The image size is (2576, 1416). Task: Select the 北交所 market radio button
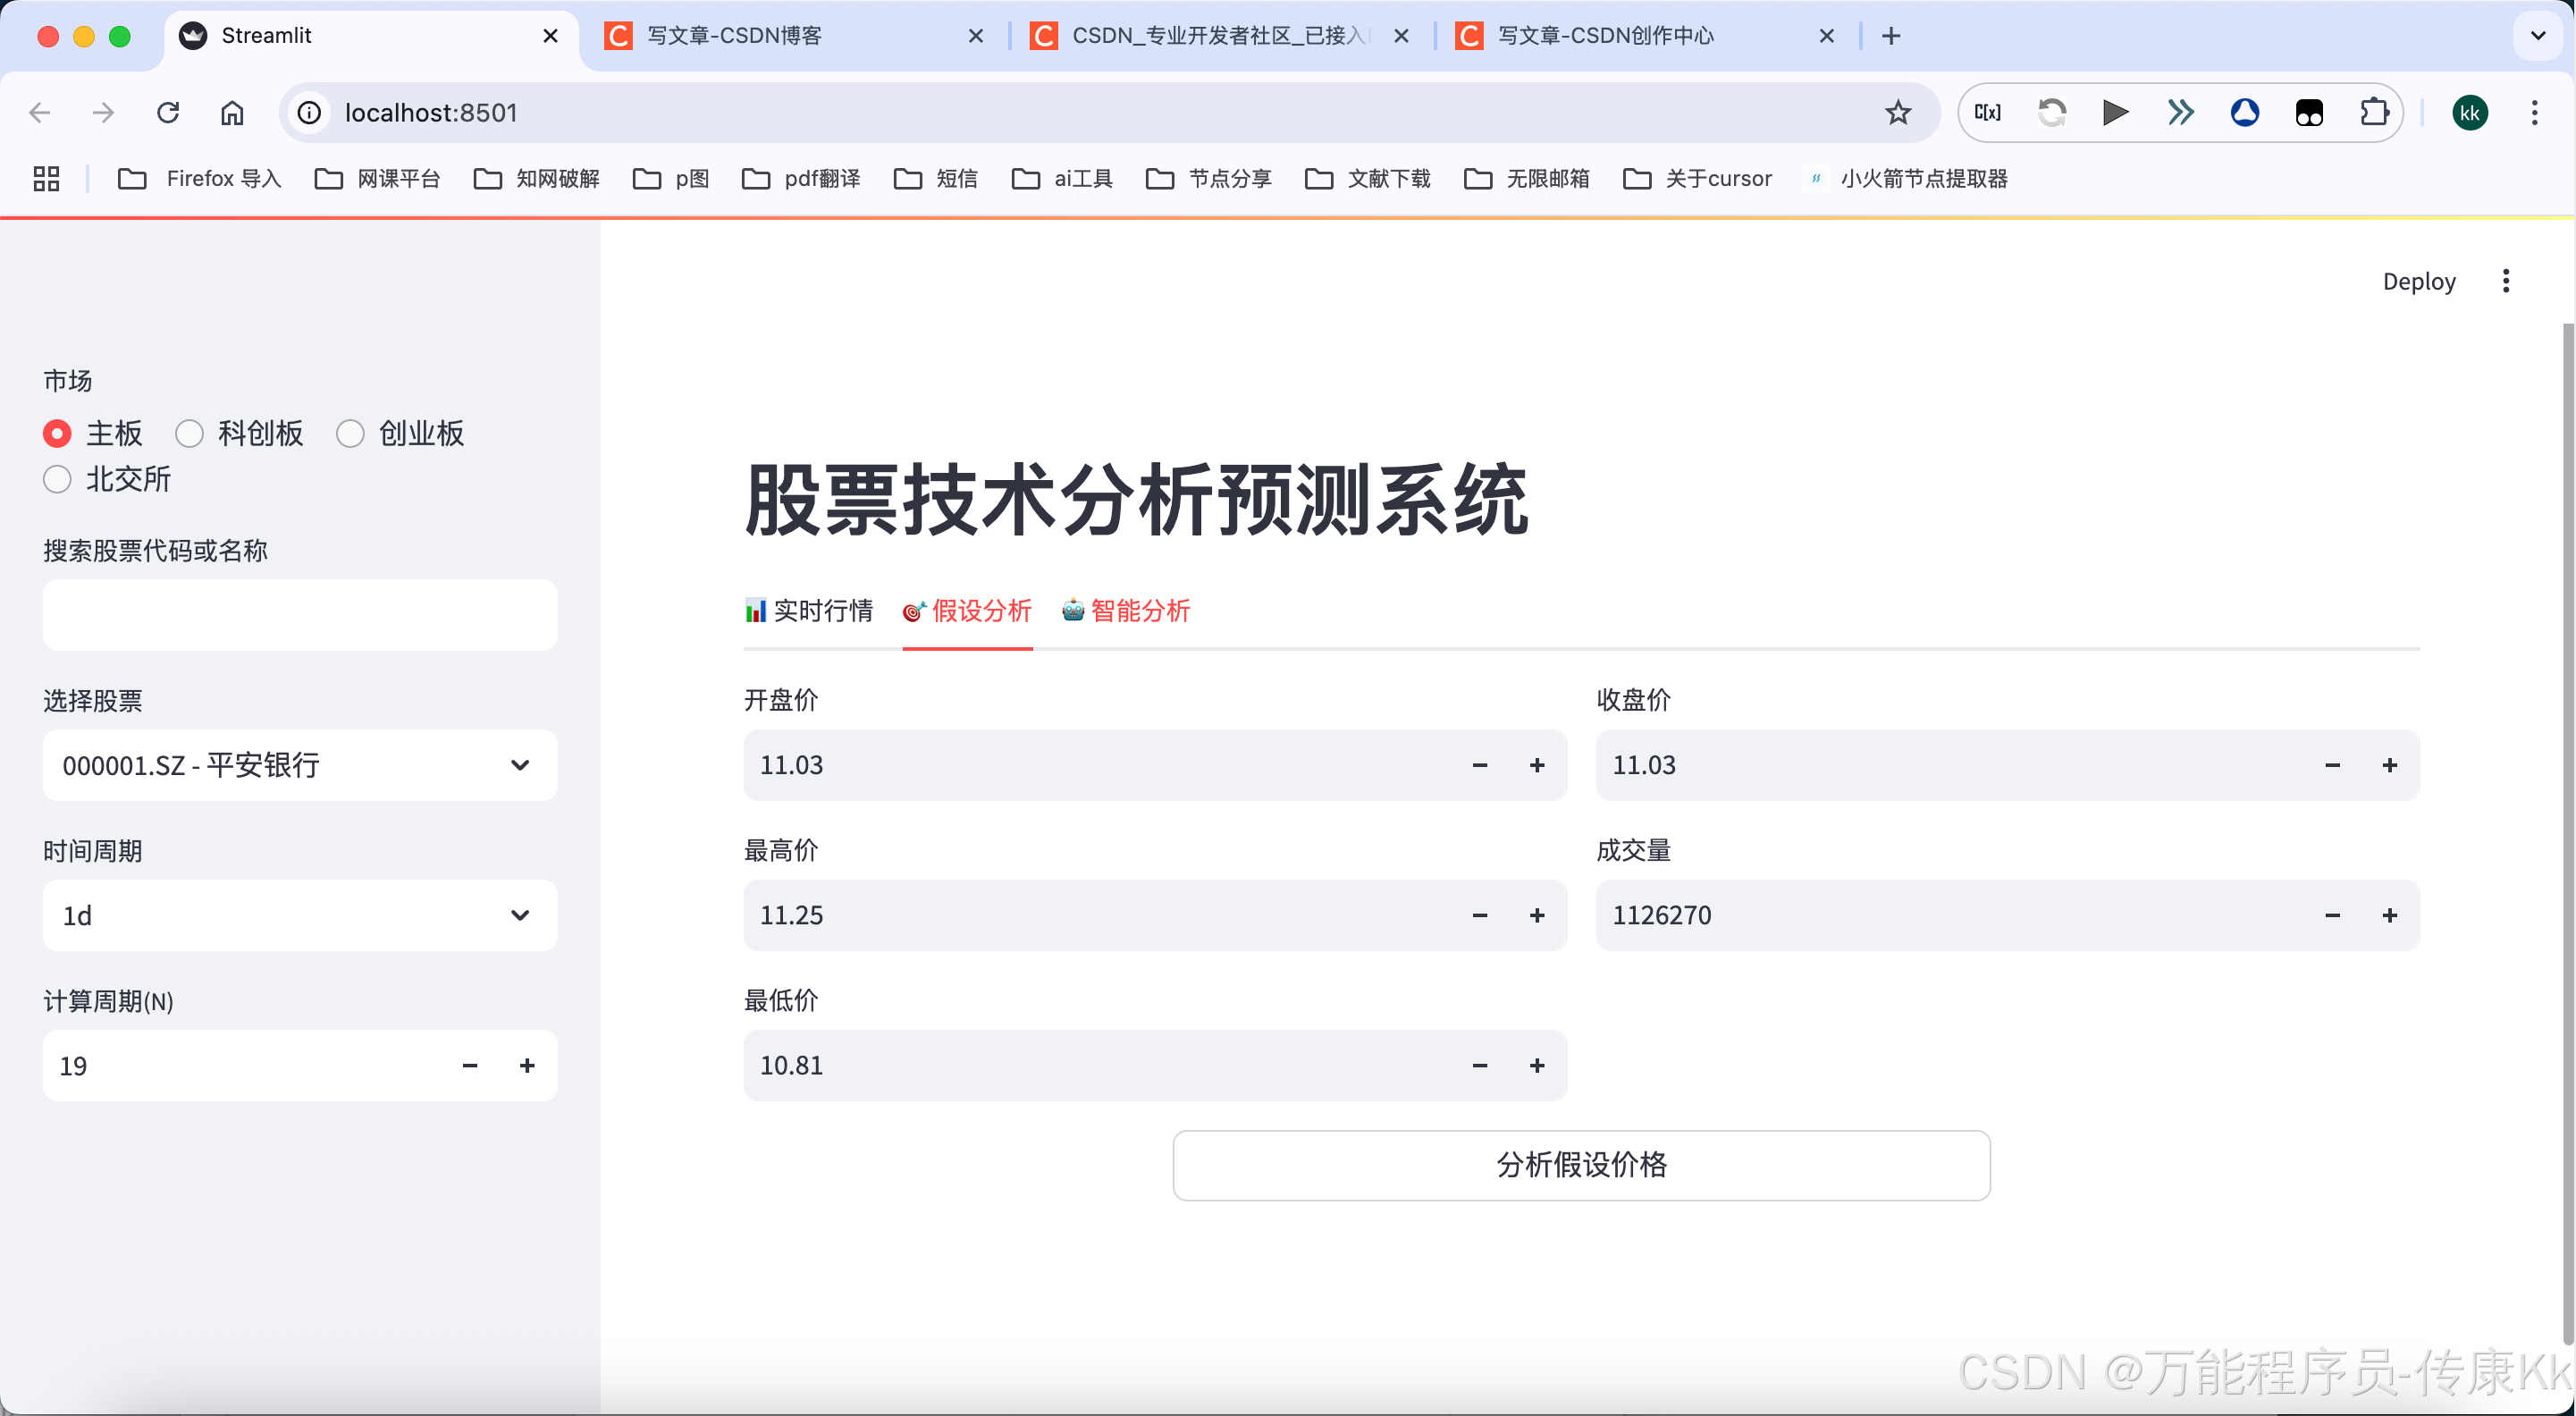(x=57, y=479)
